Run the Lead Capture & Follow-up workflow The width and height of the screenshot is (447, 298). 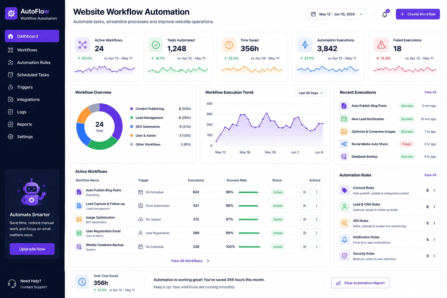click(305, 206)
